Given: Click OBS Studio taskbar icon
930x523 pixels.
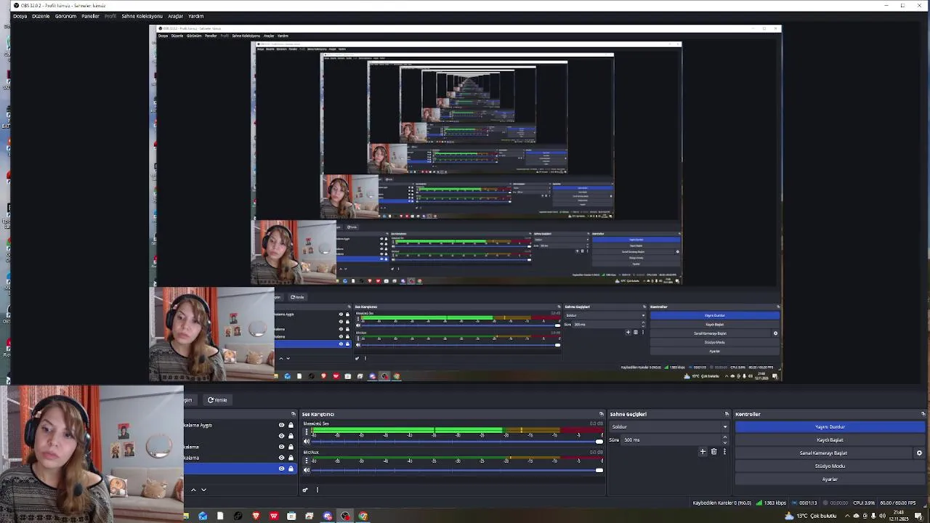Looking at the screenshot, I should [x=345, y=516].
